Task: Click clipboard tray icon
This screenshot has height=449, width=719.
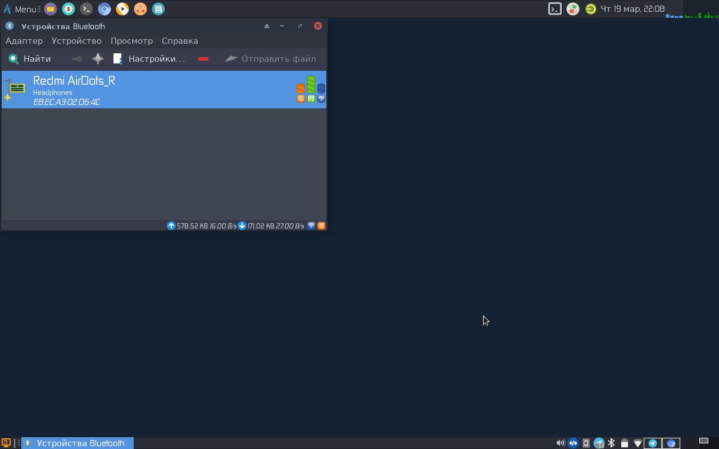Action: [624, 443]
